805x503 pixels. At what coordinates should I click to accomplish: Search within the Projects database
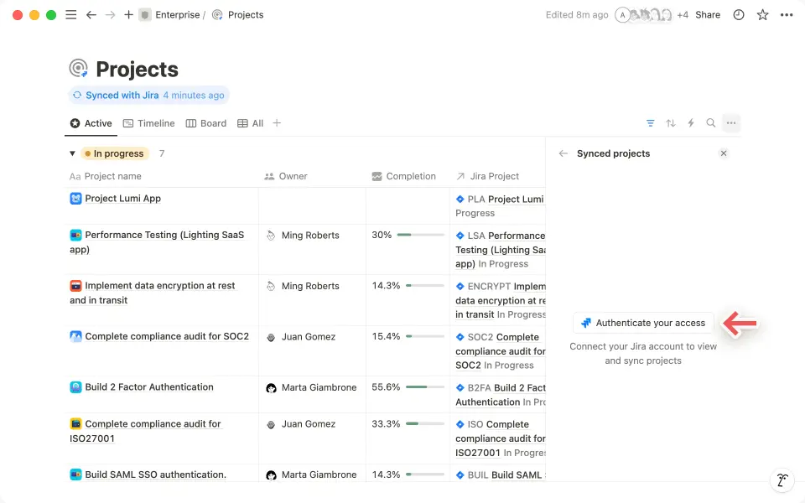tap(711, 122)
